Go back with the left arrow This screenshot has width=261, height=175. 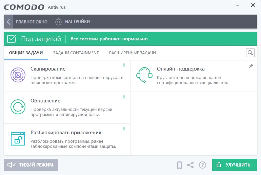(x=8, y=22)
